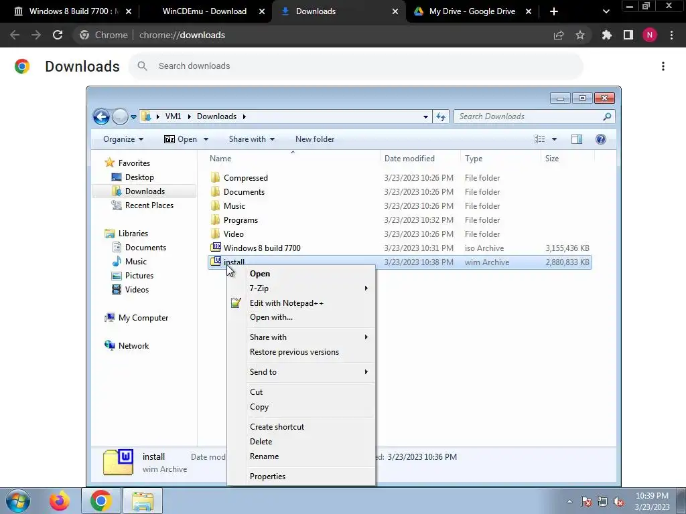686x514 pixels.
Task: Choose Open with... in the context menu
Action: tap(301, 317)
